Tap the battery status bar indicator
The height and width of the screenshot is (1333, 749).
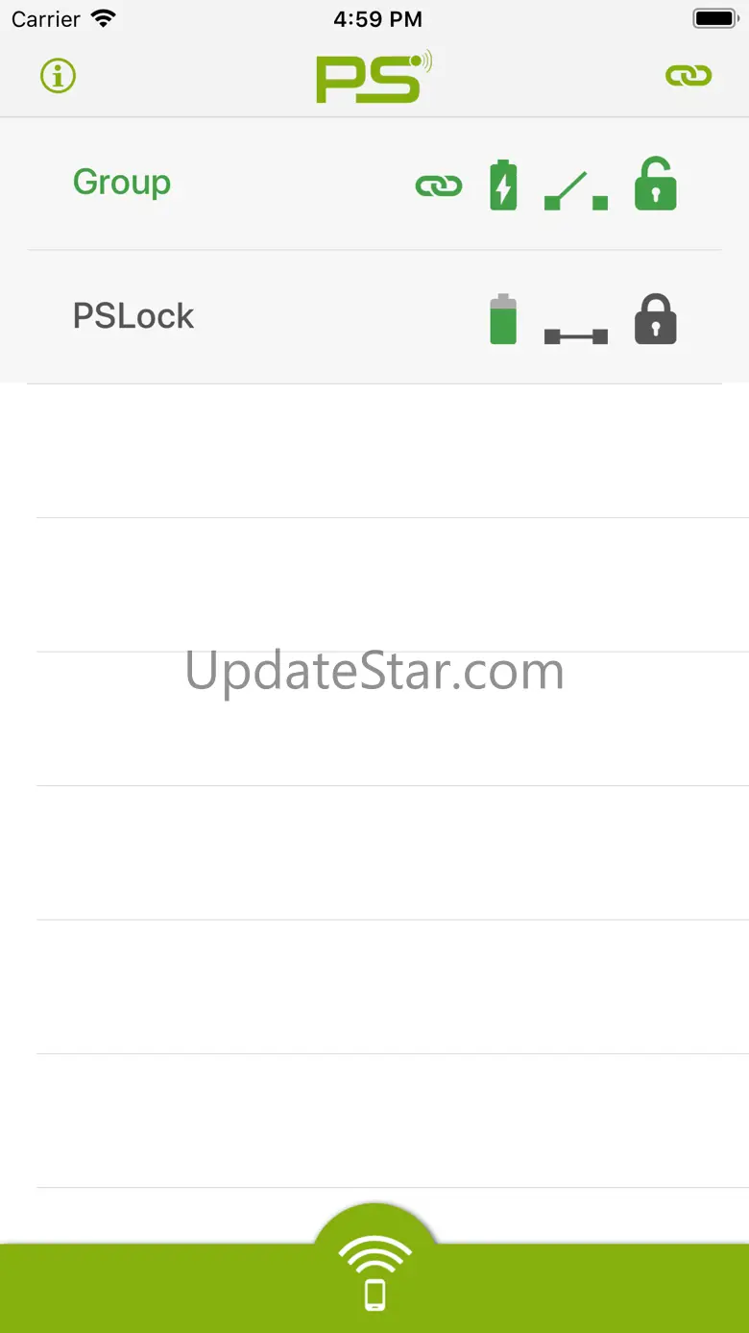click(714, 18)
